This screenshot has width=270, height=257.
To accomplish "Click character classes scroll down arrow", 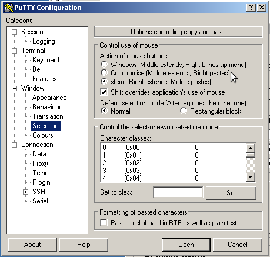I will tap(251, 177).
